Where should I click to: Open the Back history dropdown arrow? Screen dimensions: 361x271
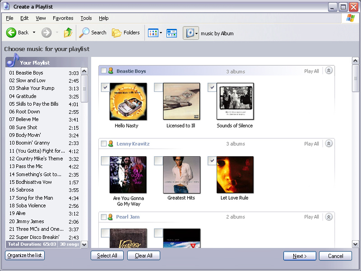coord(34,33)
